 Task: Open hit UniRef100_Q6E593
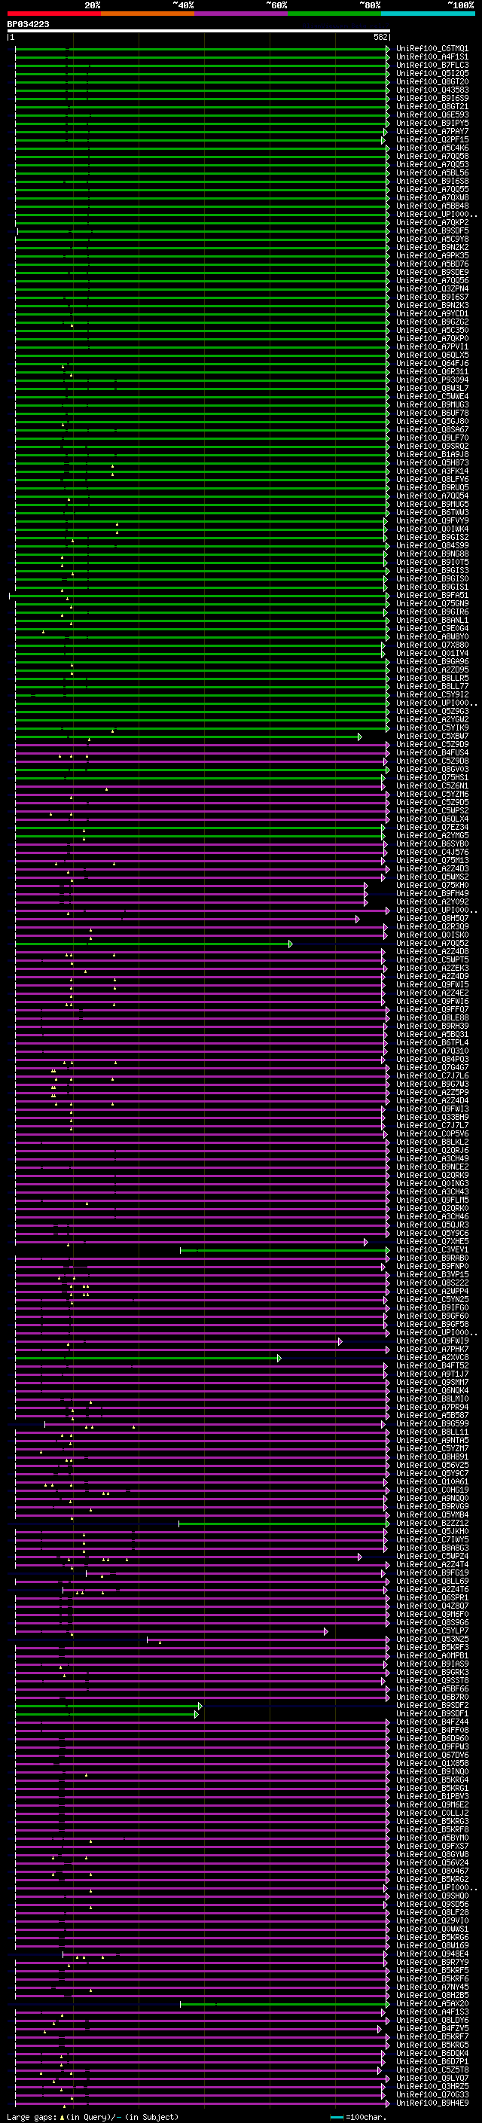pos(432,114)
